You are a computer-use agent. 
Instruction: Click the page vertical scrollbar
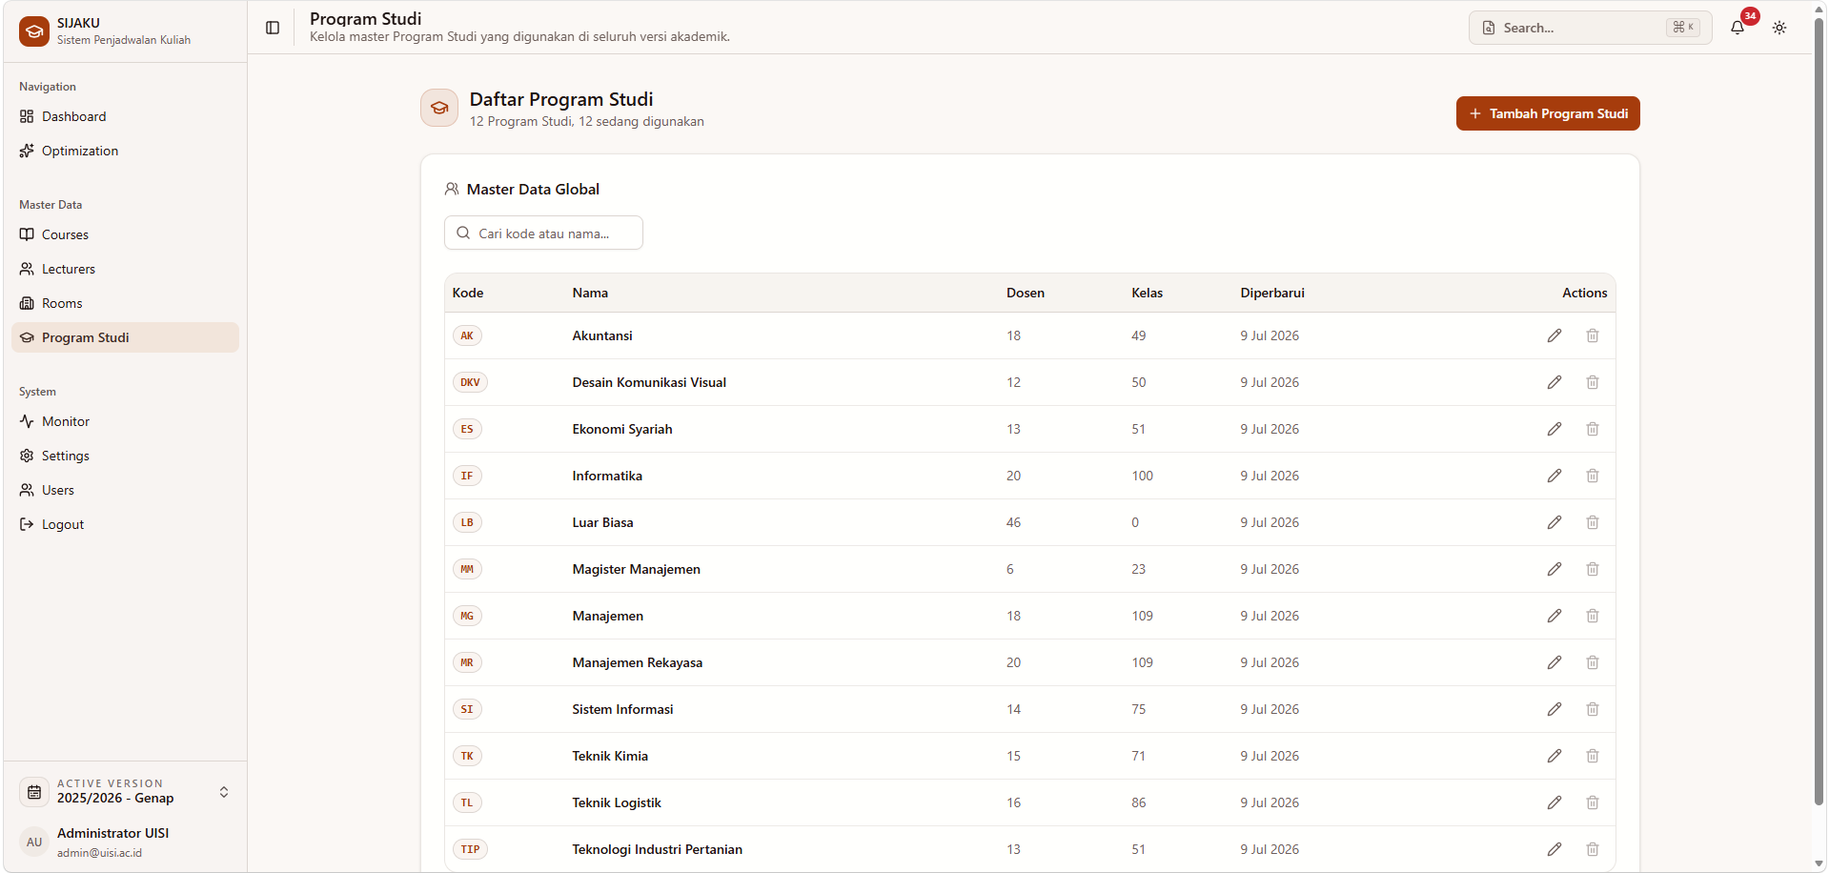click(1819, 410)
